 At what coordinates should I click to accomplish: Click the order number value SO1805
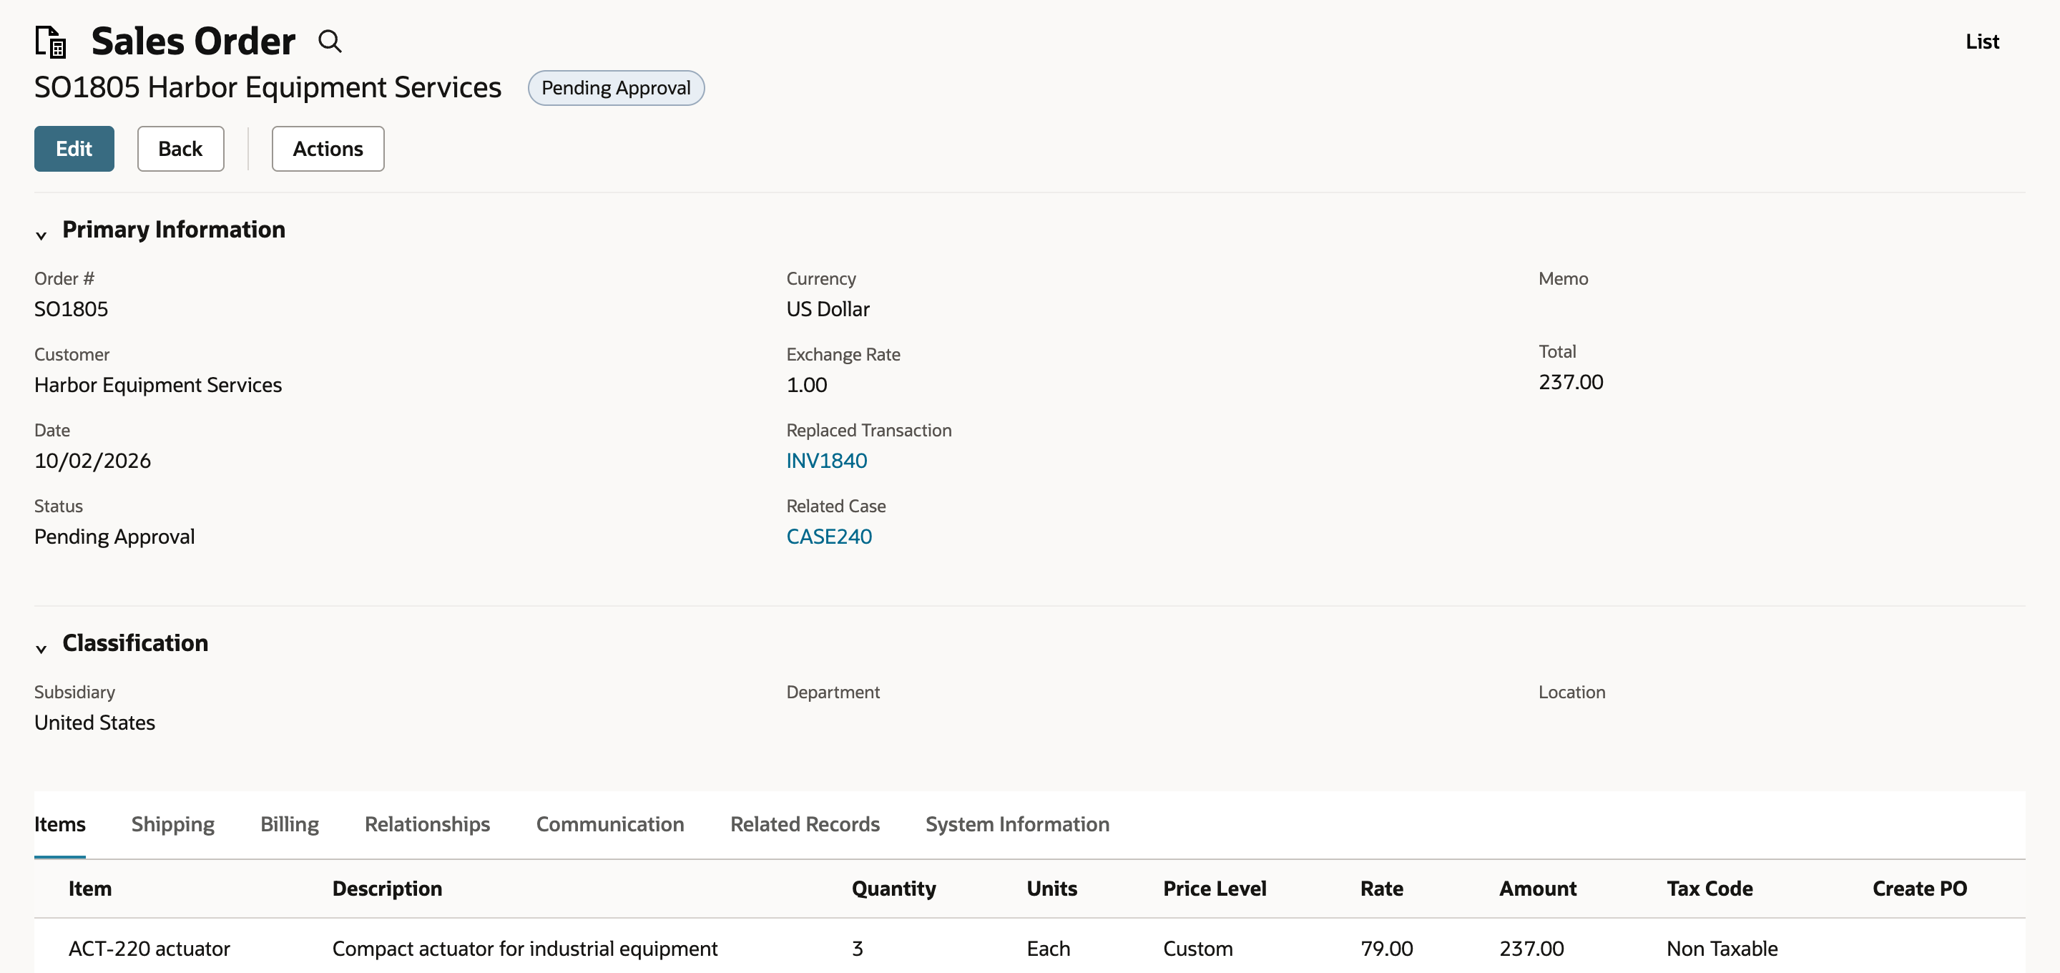pyautogui.click(x=70, y=310)
